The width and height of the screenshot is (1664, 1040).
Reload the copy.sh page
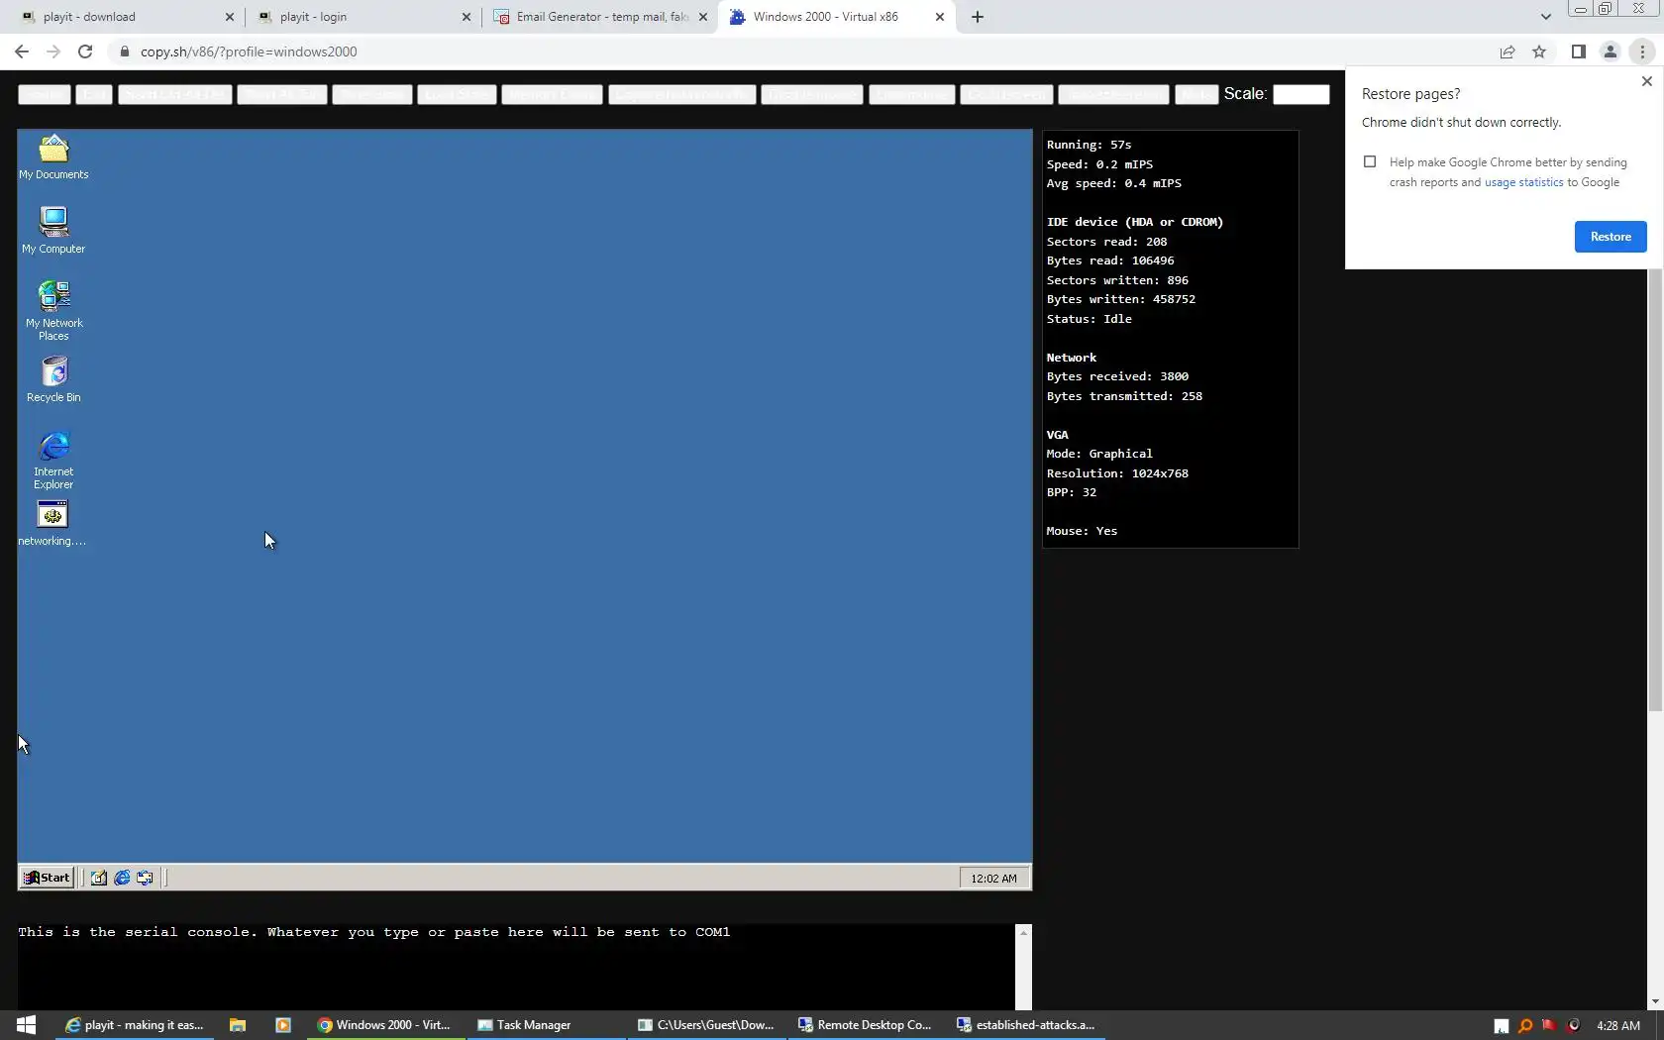(85, 52)
